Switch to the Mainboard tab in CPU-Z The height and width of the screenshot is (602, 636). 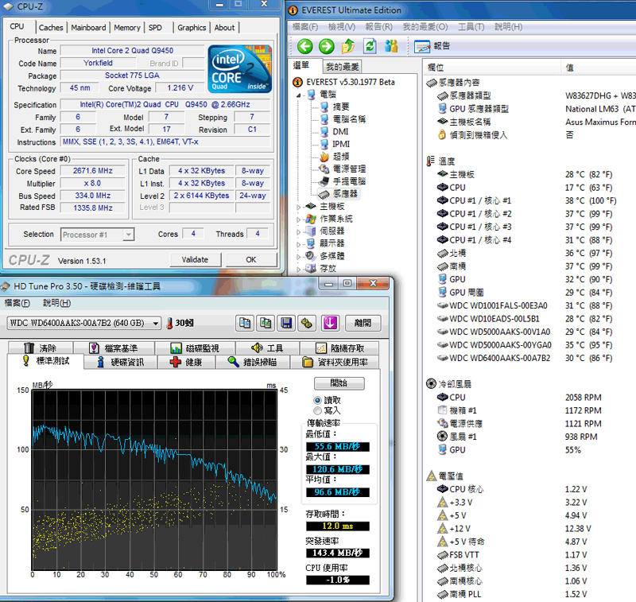[87, 28]
